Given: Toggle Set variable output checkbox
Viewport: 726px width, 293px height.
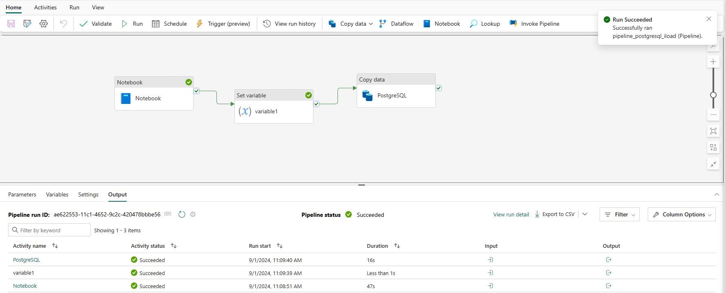Looking at the screenshot, I should 316,104.
